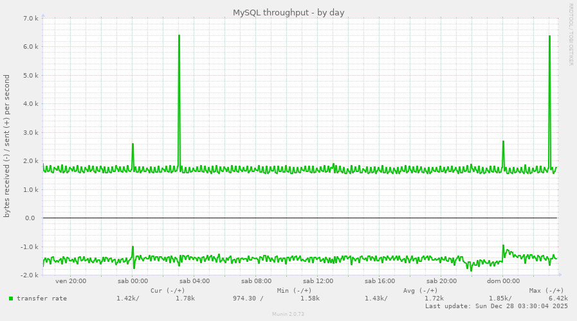Click the max sent value '6.42k'
The image size is (577, 321).
(x=558, y=299)
